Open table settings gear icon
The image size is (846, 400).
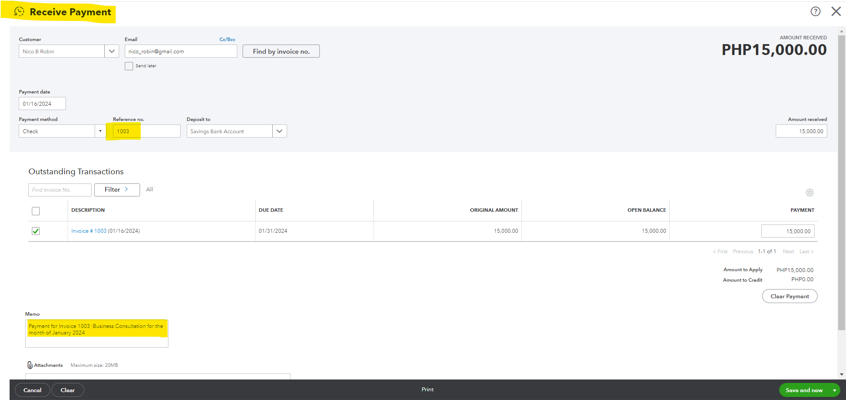coord(810,193)
